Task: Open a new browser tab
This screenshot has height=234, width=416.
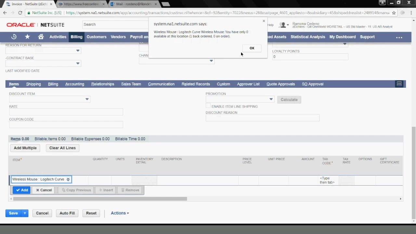Action: tap(165, 4)
